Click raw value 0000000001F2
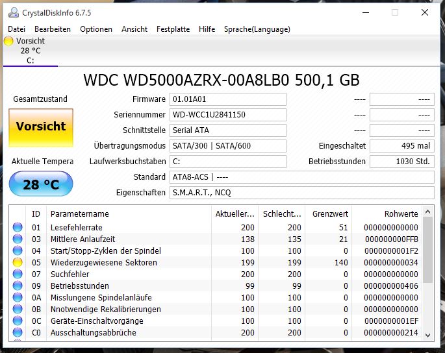The height and width of the screenshot is (353, 445). point(391,250)
